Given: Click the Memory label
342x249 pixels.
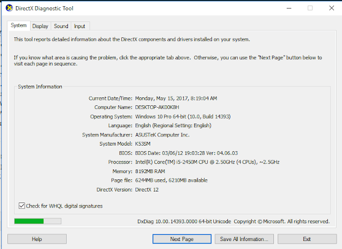Looking at the screenshot, I should click(123, 171).
